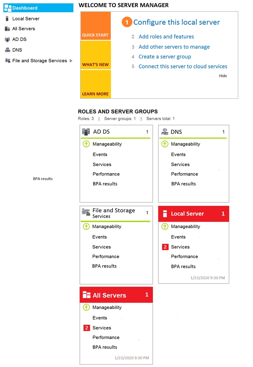
Task: Open the QUICK START tile
Action: pyautogui.click(x=96, y=26)
